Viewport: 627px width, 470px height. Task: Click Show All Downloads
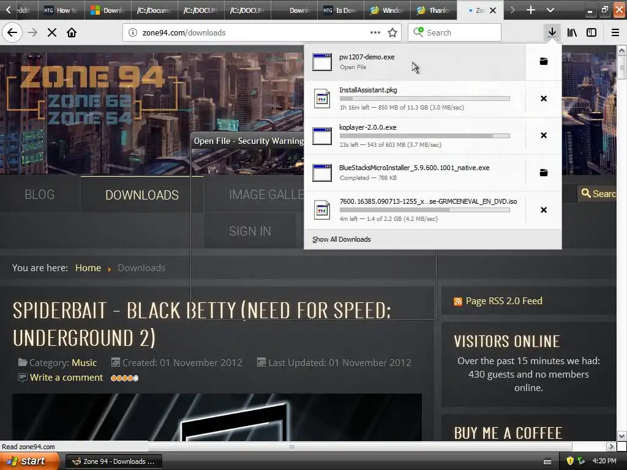tap(342, 239)
